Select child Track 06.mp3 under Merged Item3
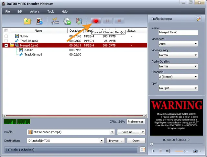 tap(33, 55)
